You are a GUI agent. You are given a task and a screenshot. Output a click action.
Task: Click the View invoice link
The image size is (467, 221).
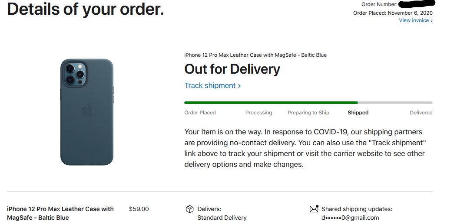click(x=415, y=20)
